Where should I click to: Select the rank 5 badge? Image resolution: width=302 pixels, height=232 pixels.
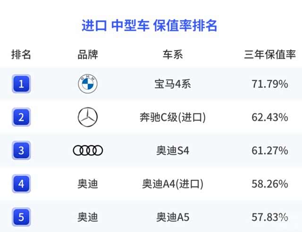pos(21,217)
